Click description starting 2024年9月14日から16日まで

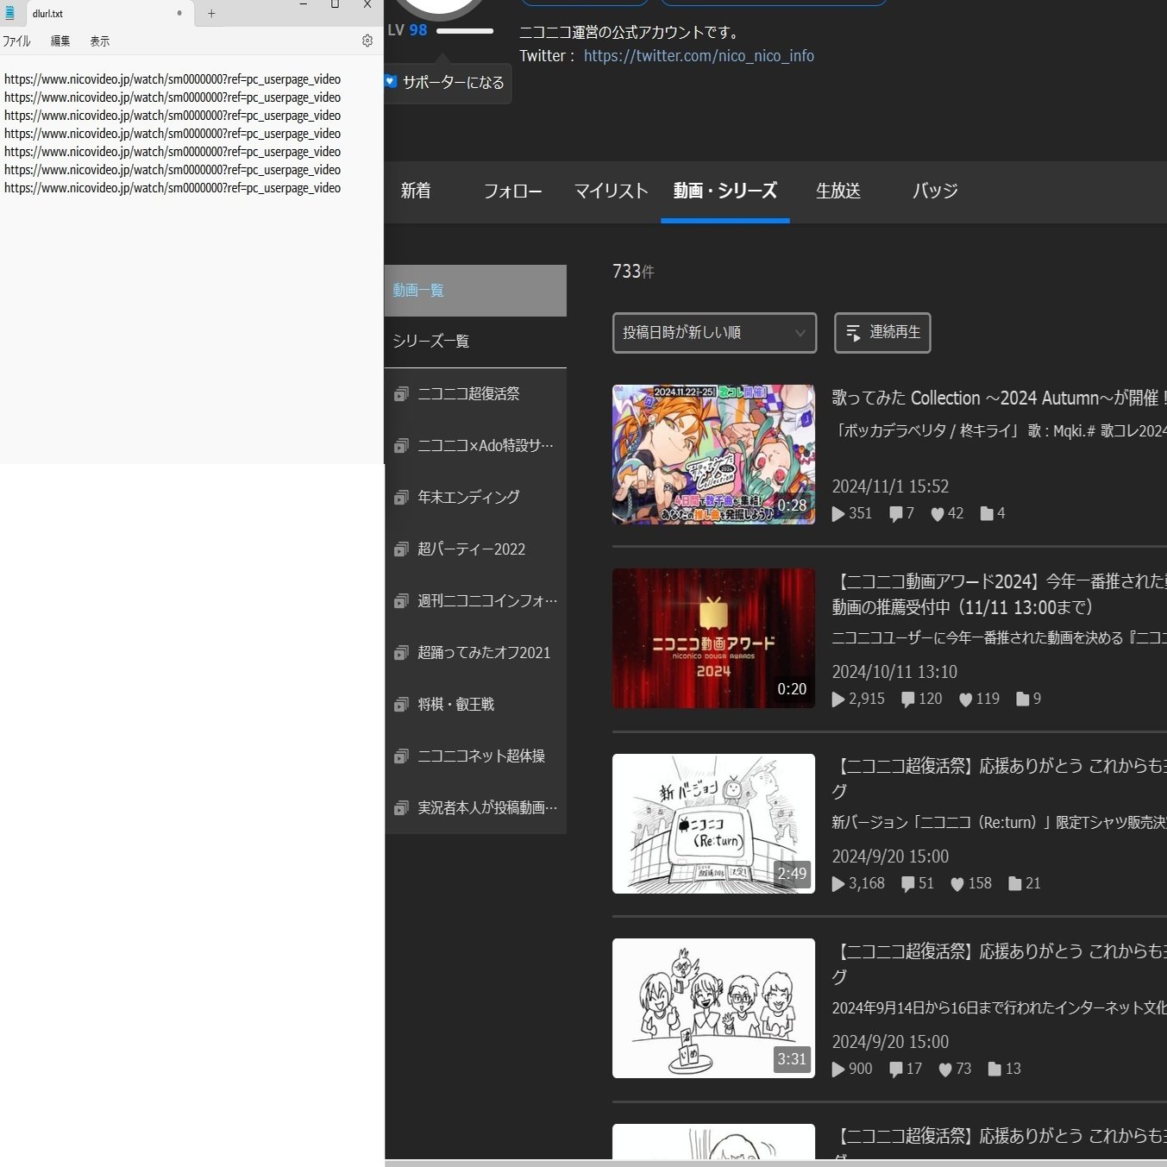(x=999, y=1008)
